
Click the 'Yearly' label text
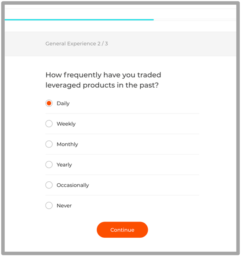[64, 164]
